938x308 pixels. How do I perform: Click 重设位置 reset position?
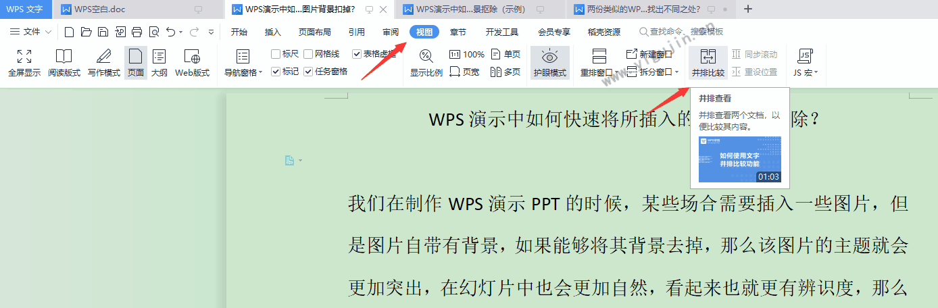click(x=755, y=72)
